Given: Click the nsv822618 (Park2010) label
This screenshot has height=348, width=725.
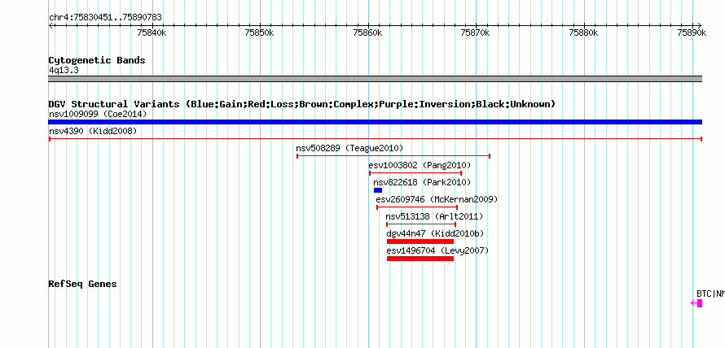Looking at the screenshot, I should coord(422,182).
